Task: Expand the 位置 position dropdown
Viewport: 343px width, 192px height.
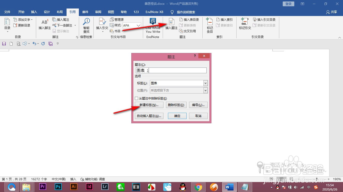Action: pyautogui.click(x=205, y=90)
